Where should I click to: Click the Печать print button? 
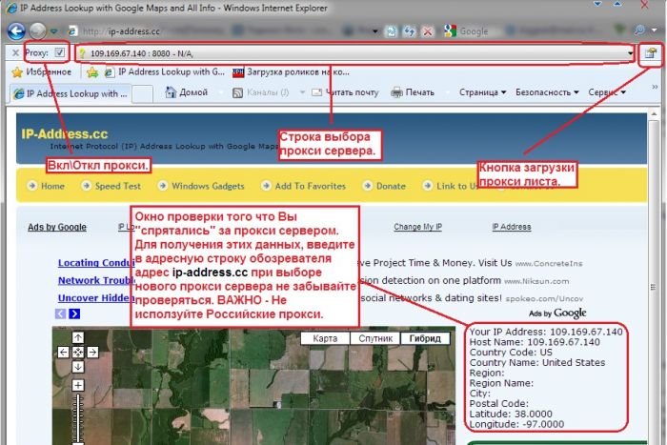(413, 92)
